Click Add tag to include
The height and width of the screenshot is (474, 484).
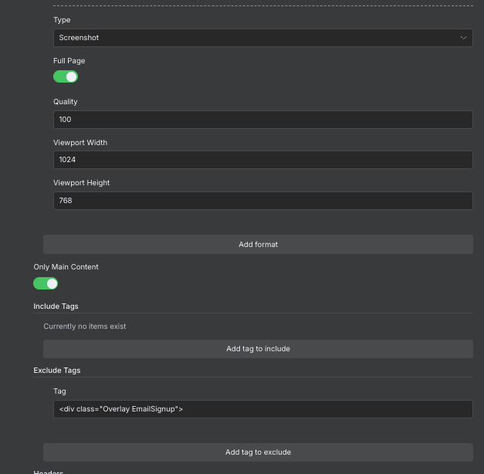point(258,349)
